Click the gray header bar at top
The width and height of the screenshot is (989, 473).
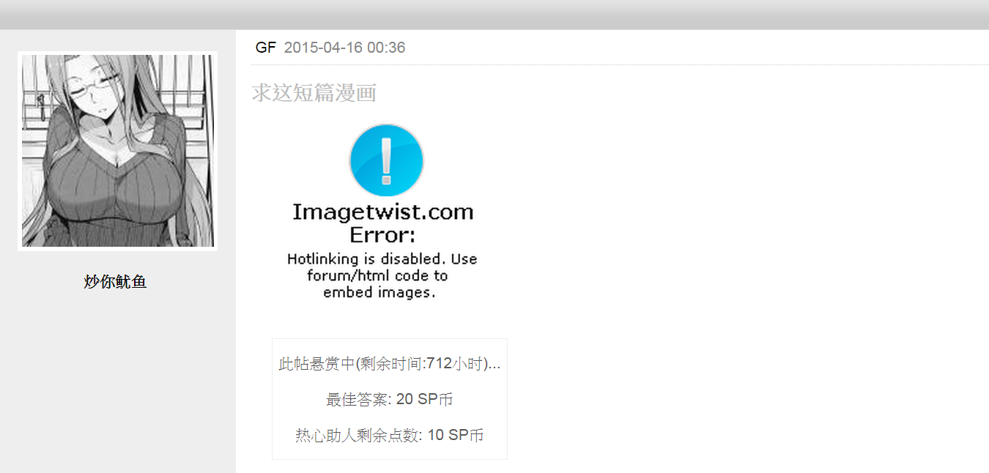click(x=494, y=15)
